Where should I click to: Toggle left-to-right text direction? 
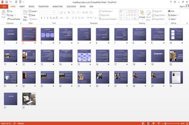tap(88, 18)
